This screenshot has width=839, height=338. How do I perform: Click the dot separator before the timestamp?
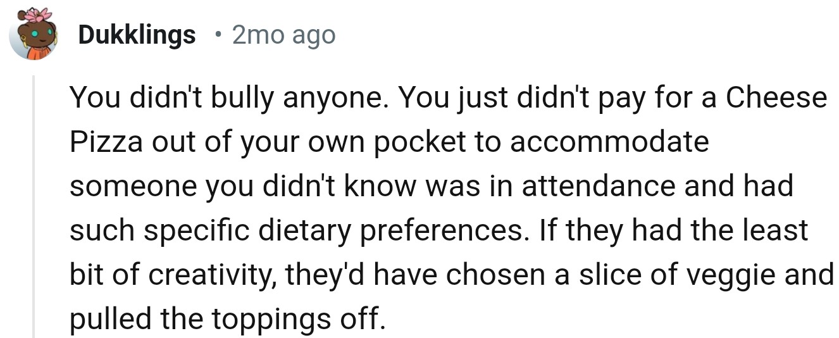point(218,36)
